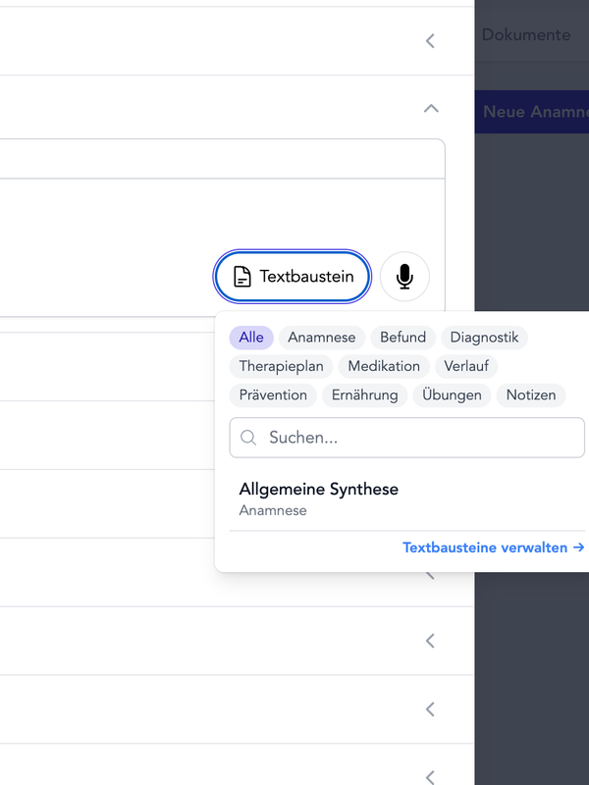Click the magnifier icon in search field
Viewport: 589px width, 785px height.
[248, 438]
